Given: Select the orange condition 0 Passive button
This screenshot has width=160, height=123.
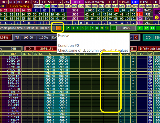Looking at the screenshot, I should (58, 28).
